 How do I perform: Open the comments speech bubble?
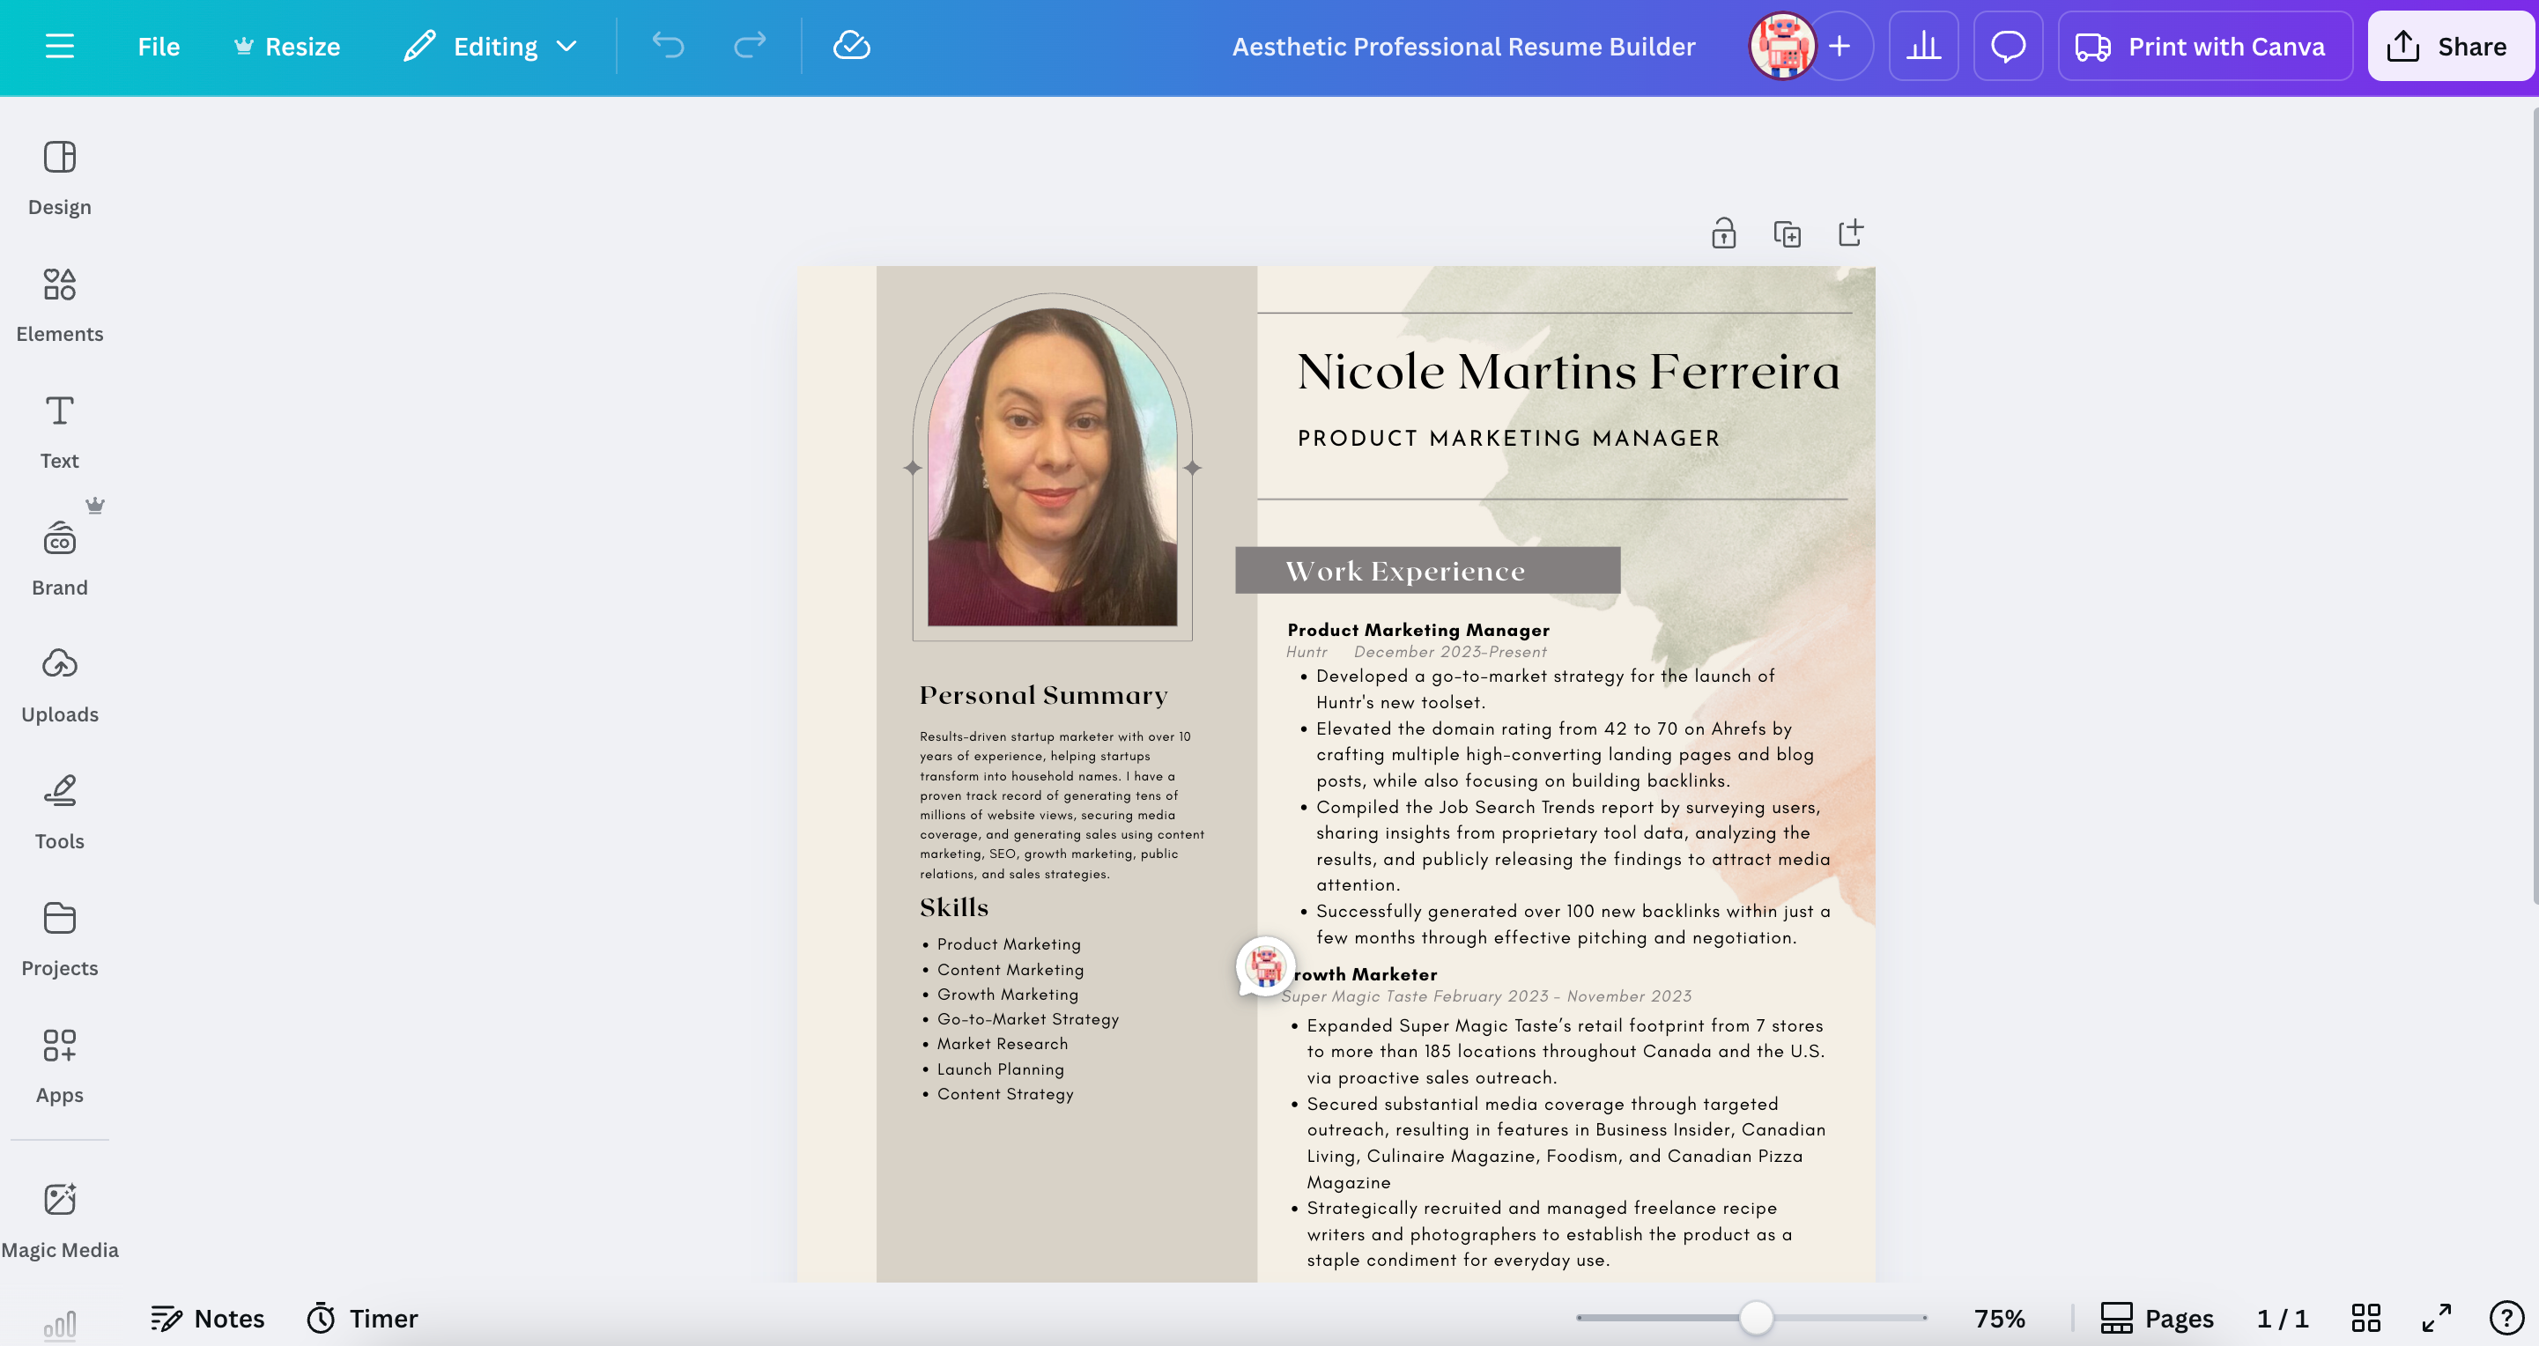click(2008, 47)
